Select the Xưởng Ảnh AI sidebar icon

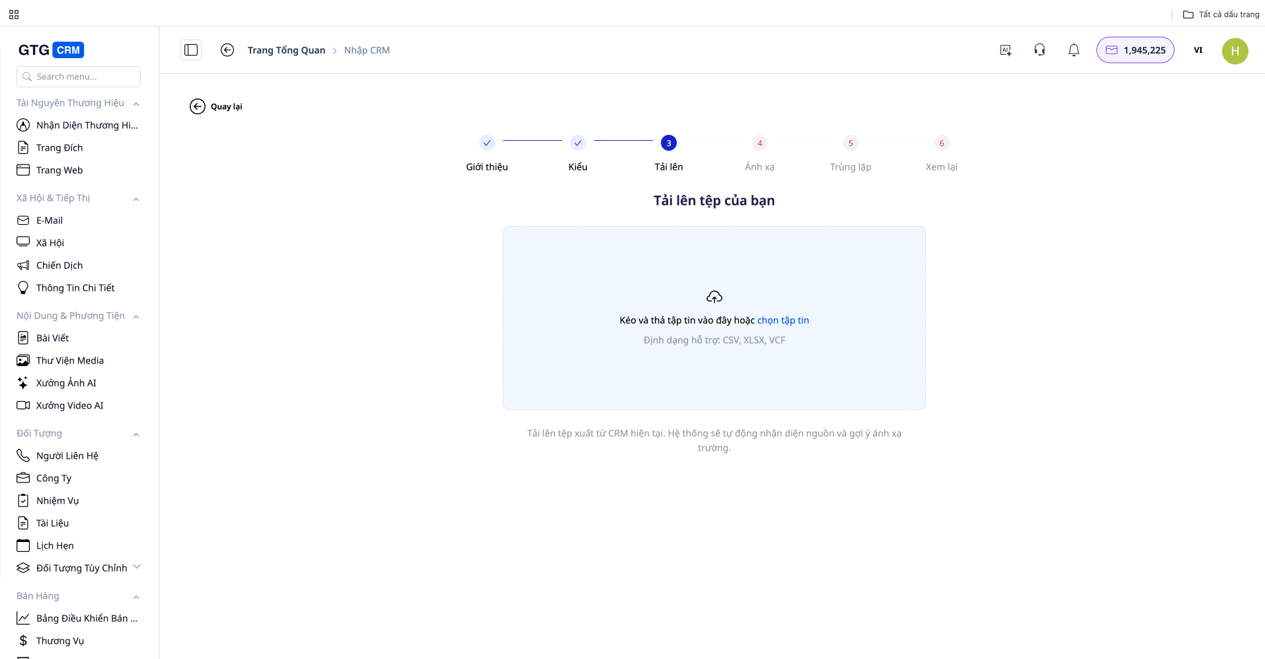[x=23, y=382]
